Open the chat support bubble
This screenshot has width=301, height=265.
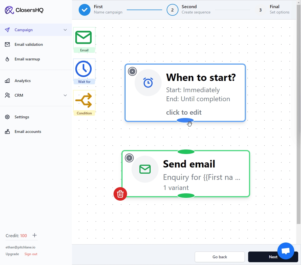click(286, 251)
